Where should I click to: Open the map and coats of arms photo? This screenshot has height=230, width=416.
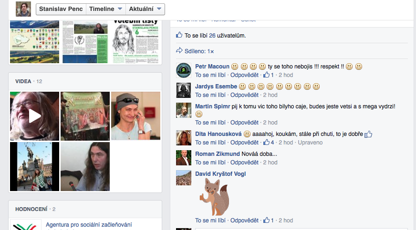34,42
